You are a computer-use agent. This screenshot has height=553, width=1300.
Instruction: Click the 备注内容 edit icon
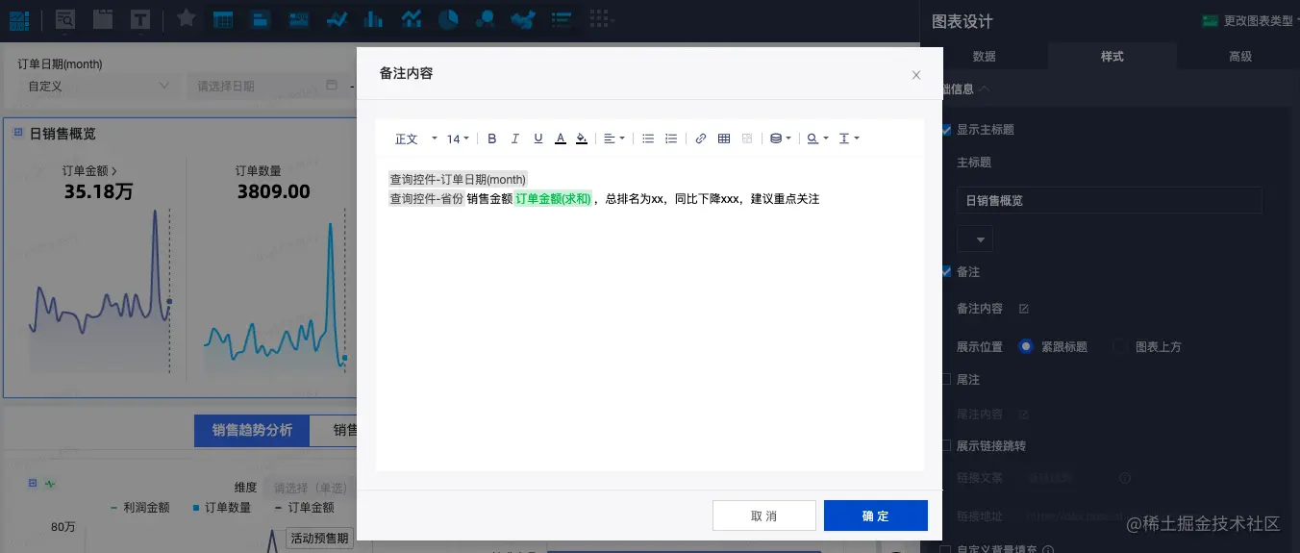[x=1023, y=309]
